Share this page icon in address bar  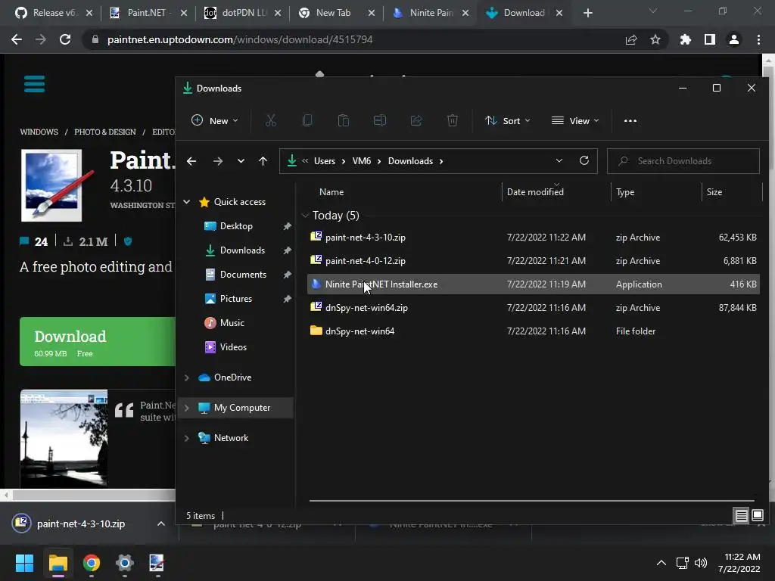pyautogui.click(x=631, y=39)
